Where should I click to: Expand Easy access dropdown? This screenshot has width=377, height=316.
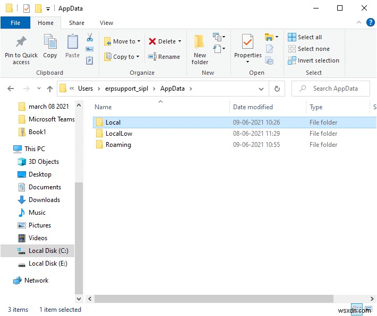point(219,49)
